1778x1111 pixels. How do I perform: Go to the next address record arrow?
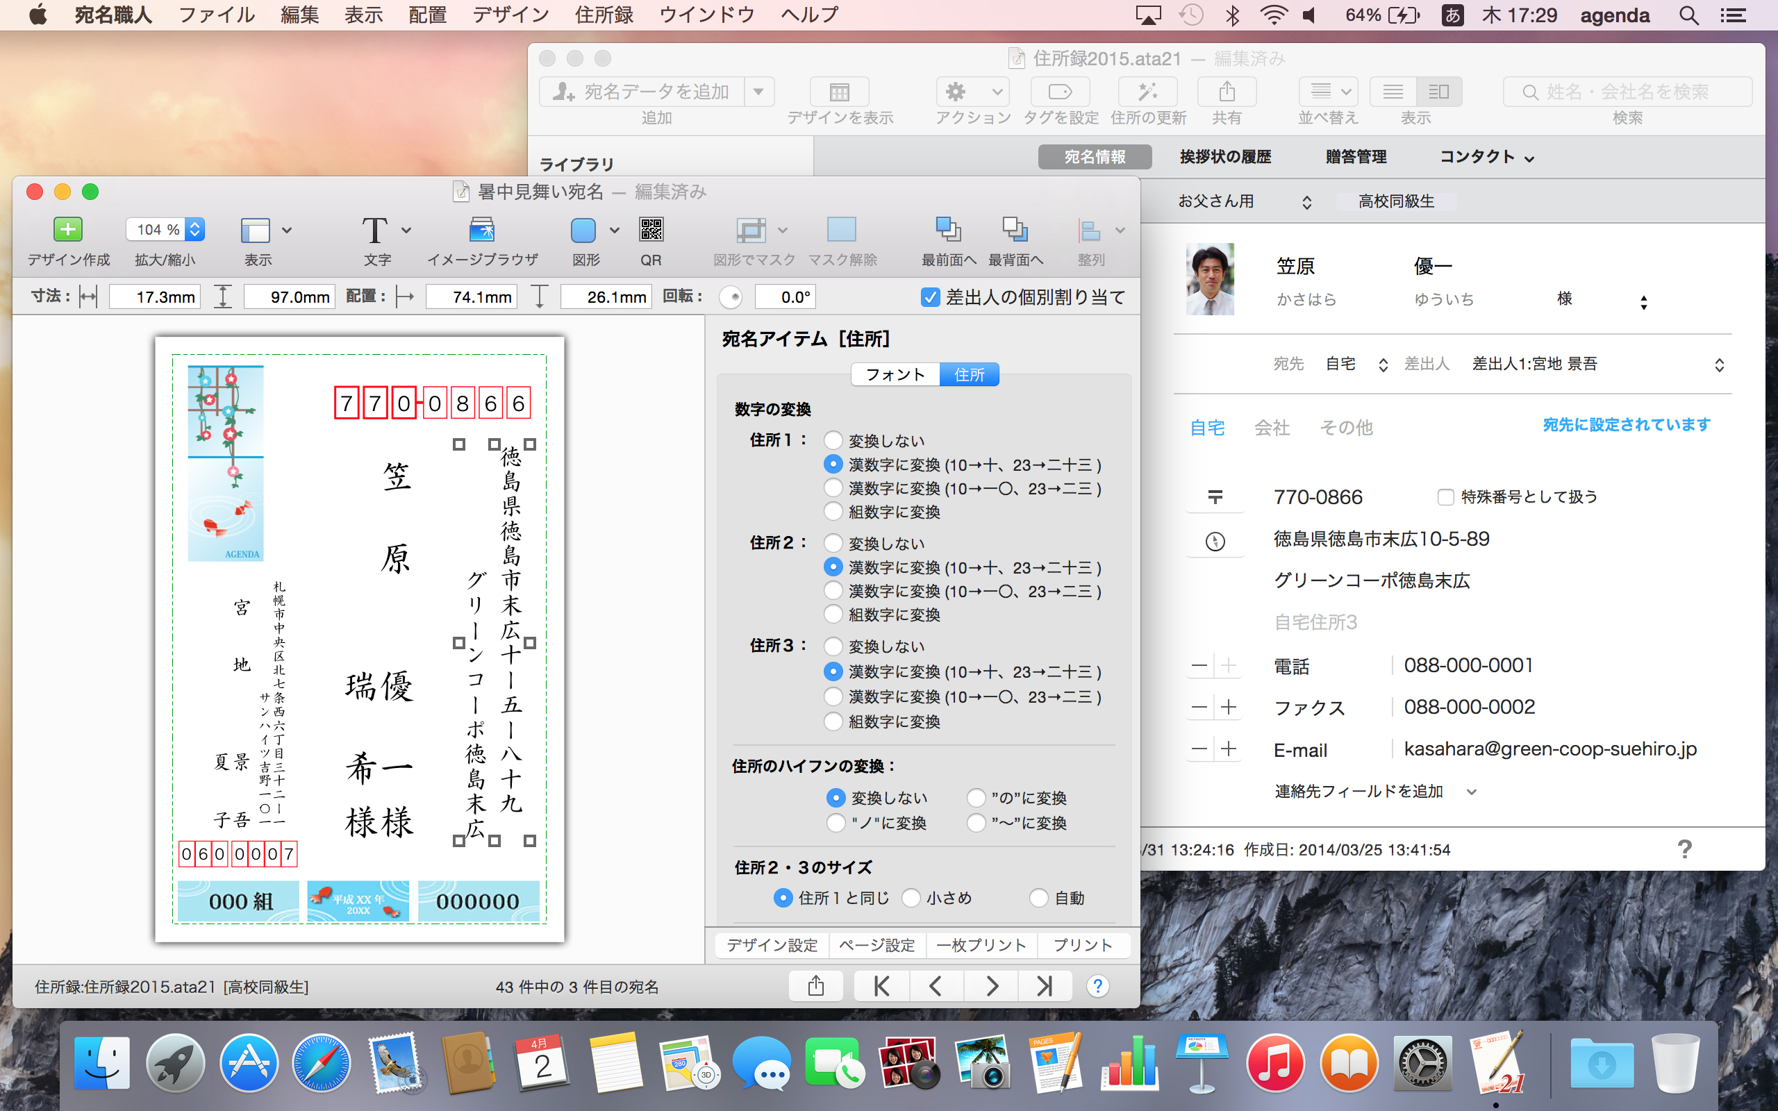click(x=991, y=986)
